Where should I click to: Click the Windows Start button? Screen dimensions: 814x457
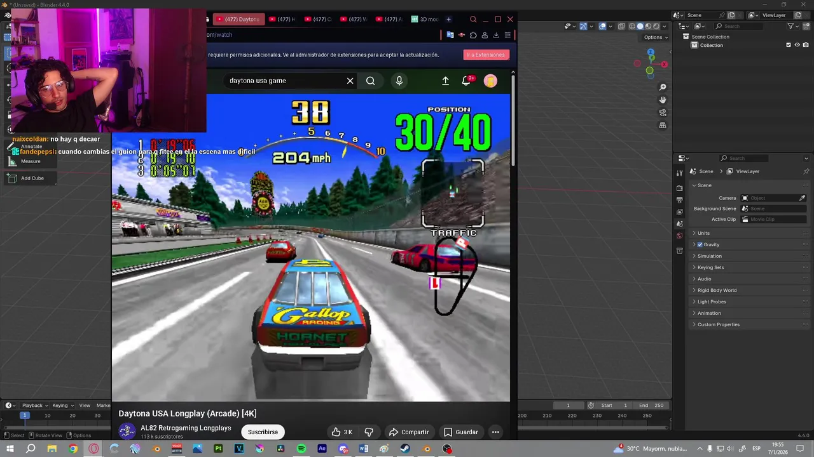pyautogui.click(x=10, y=449)
